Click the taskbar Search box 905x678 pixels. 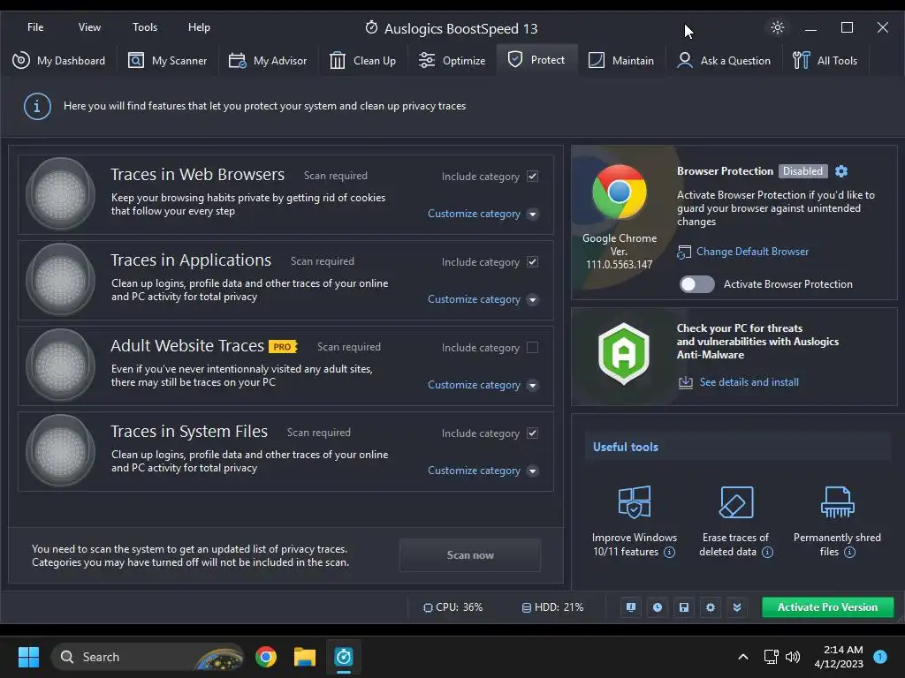pos(148,657)
